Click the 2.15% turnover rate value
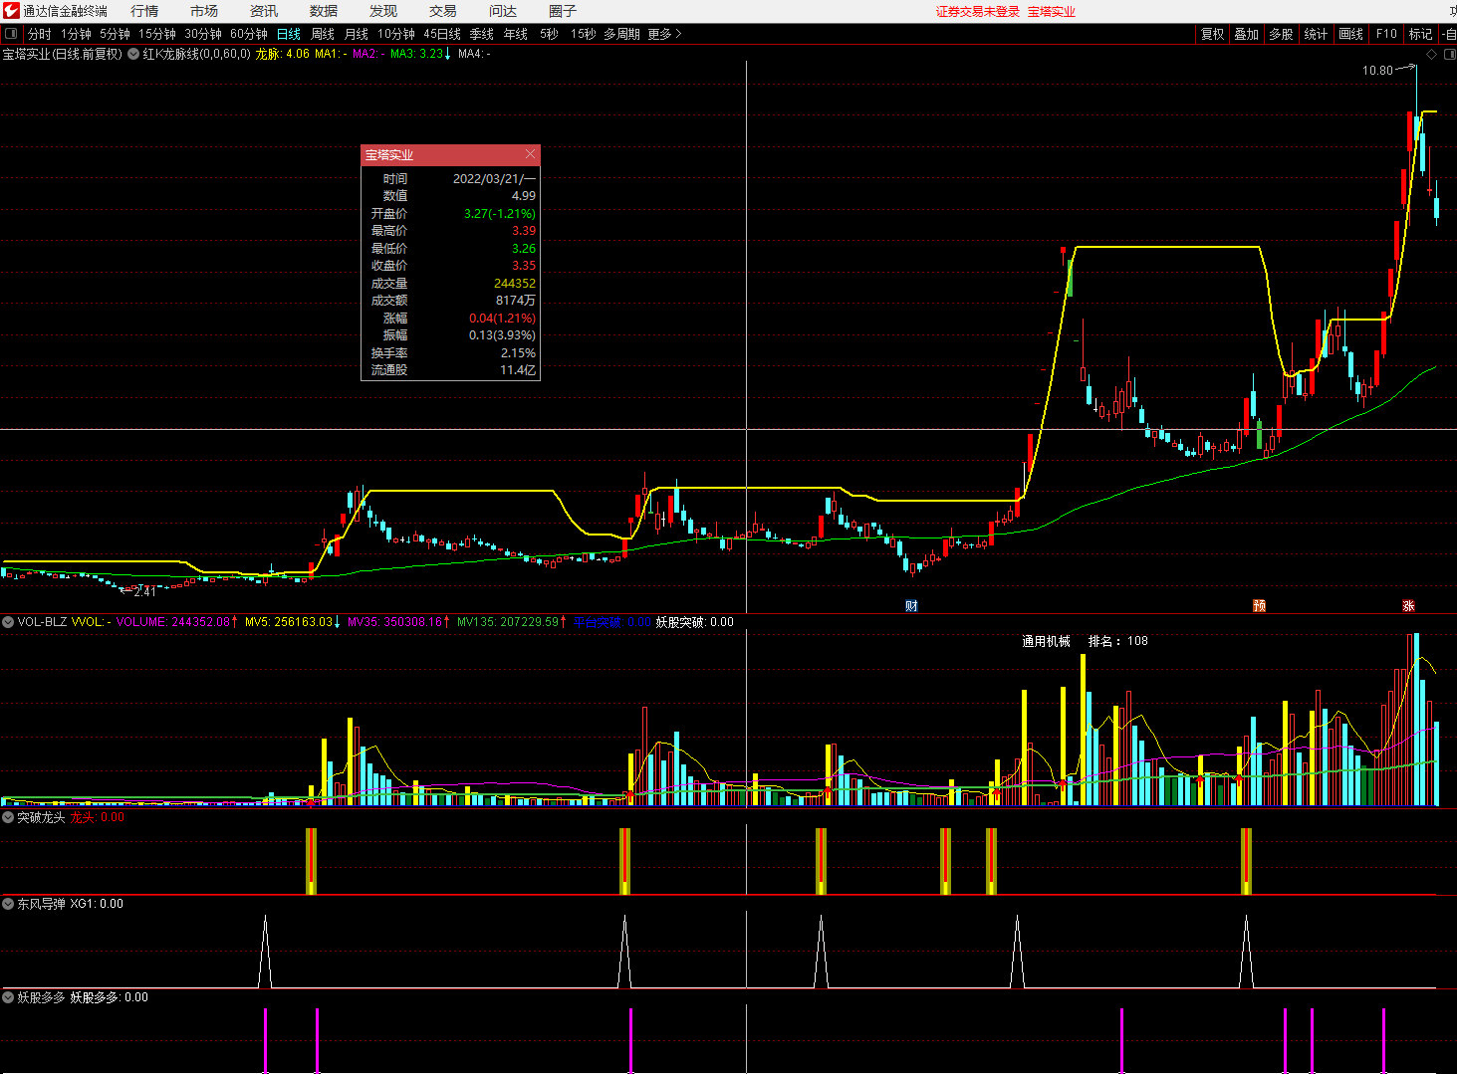Viewport: 1457px width, 1074px height. click(x=518, y=353)
